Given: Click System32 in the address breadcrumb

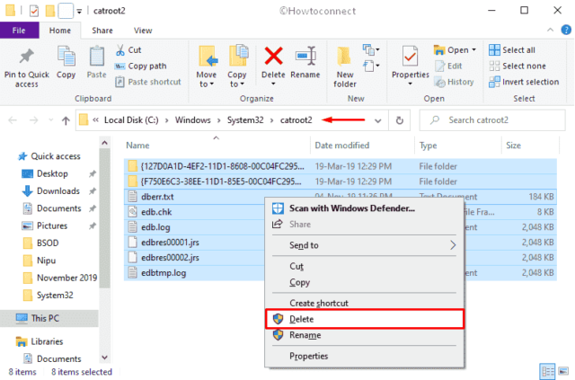Looking at the screenshot, I should coord(245,120).
